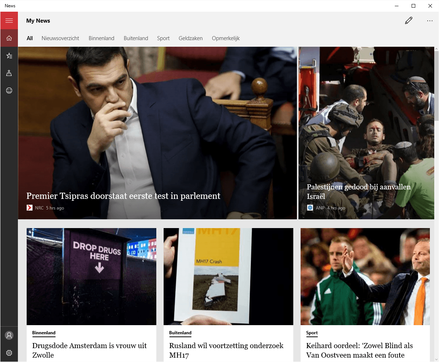Select the Buitenland category tab
Image resolution: width=439 pixels, height=362 pixels.
[135, 38]
